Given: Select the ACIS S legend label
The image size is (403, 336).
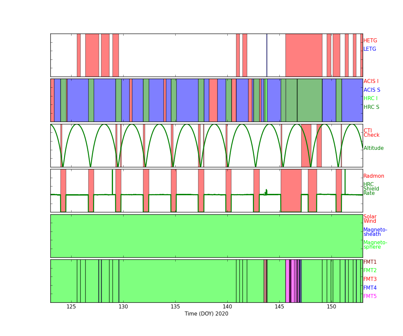Looking at the screenshot, I should point(372,90).
